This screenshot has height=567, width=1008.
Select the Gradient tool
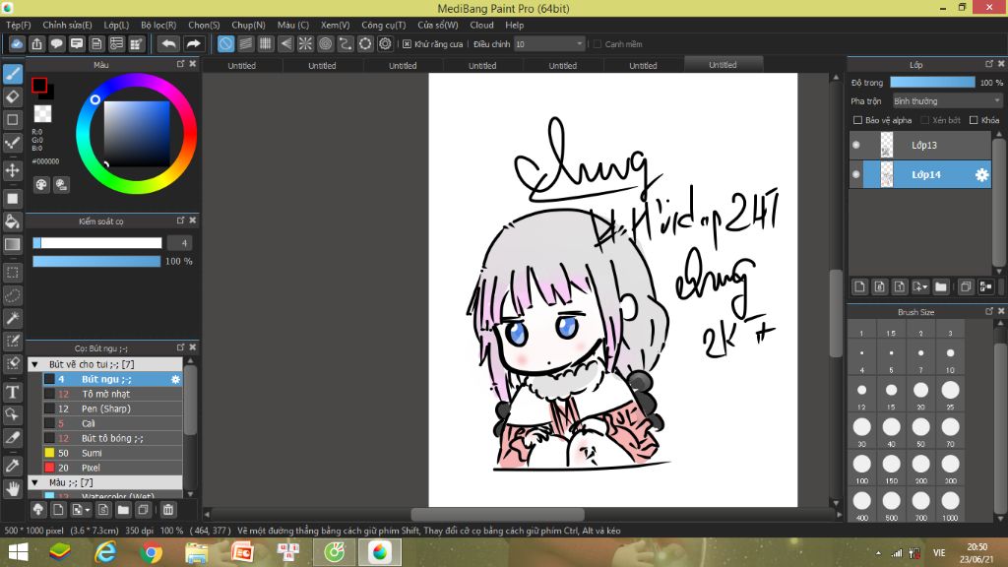12,244
